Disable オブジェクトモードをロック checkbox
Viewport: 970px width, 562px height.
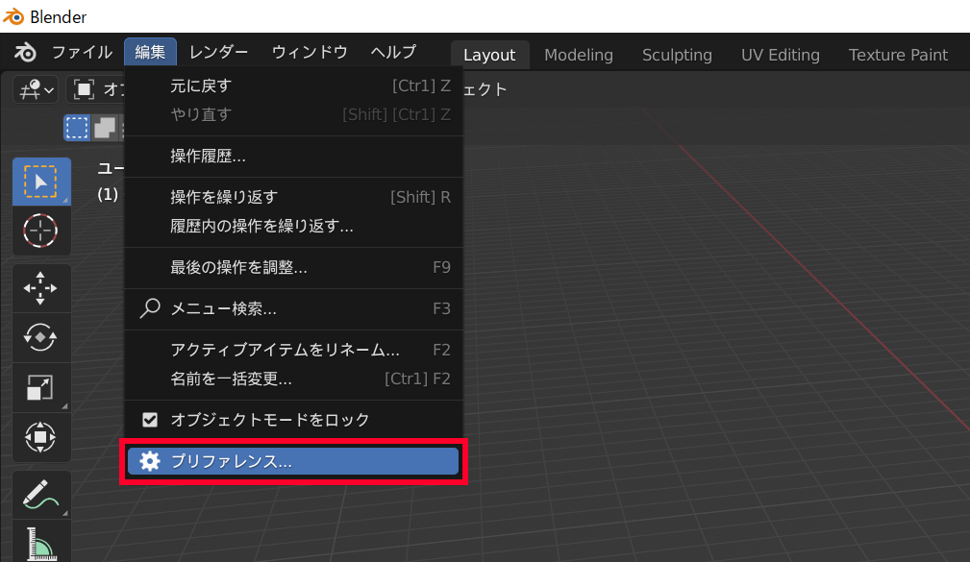click(x=147, y=419)
